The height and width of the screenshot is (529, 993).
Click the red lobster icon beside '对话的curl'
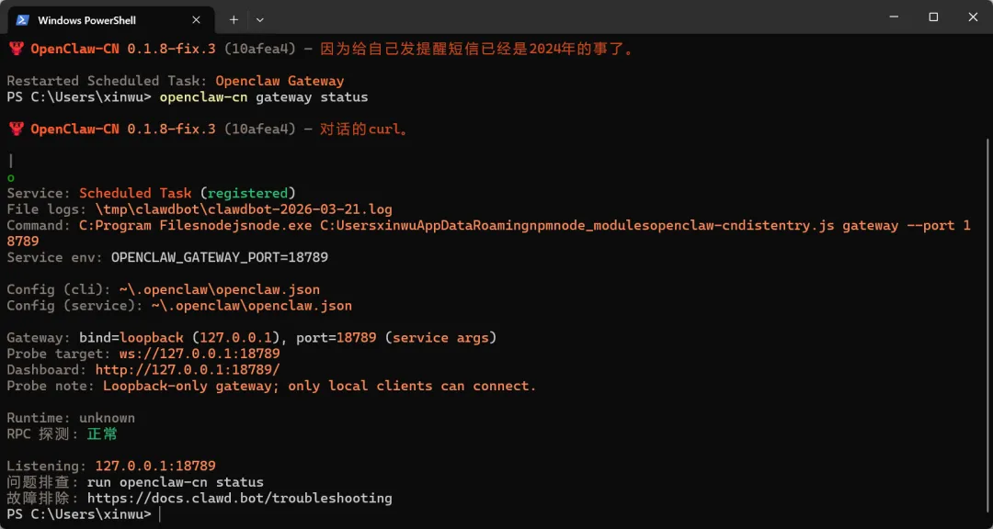(x=17, y=129)
